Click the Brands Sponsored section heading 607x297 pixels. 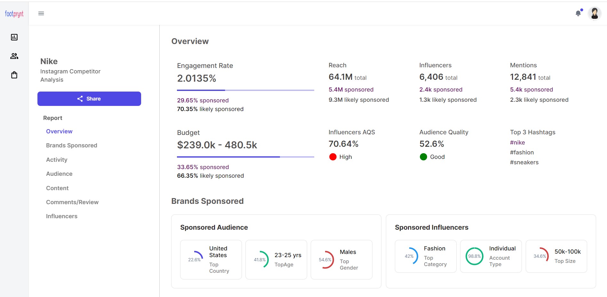207,201
